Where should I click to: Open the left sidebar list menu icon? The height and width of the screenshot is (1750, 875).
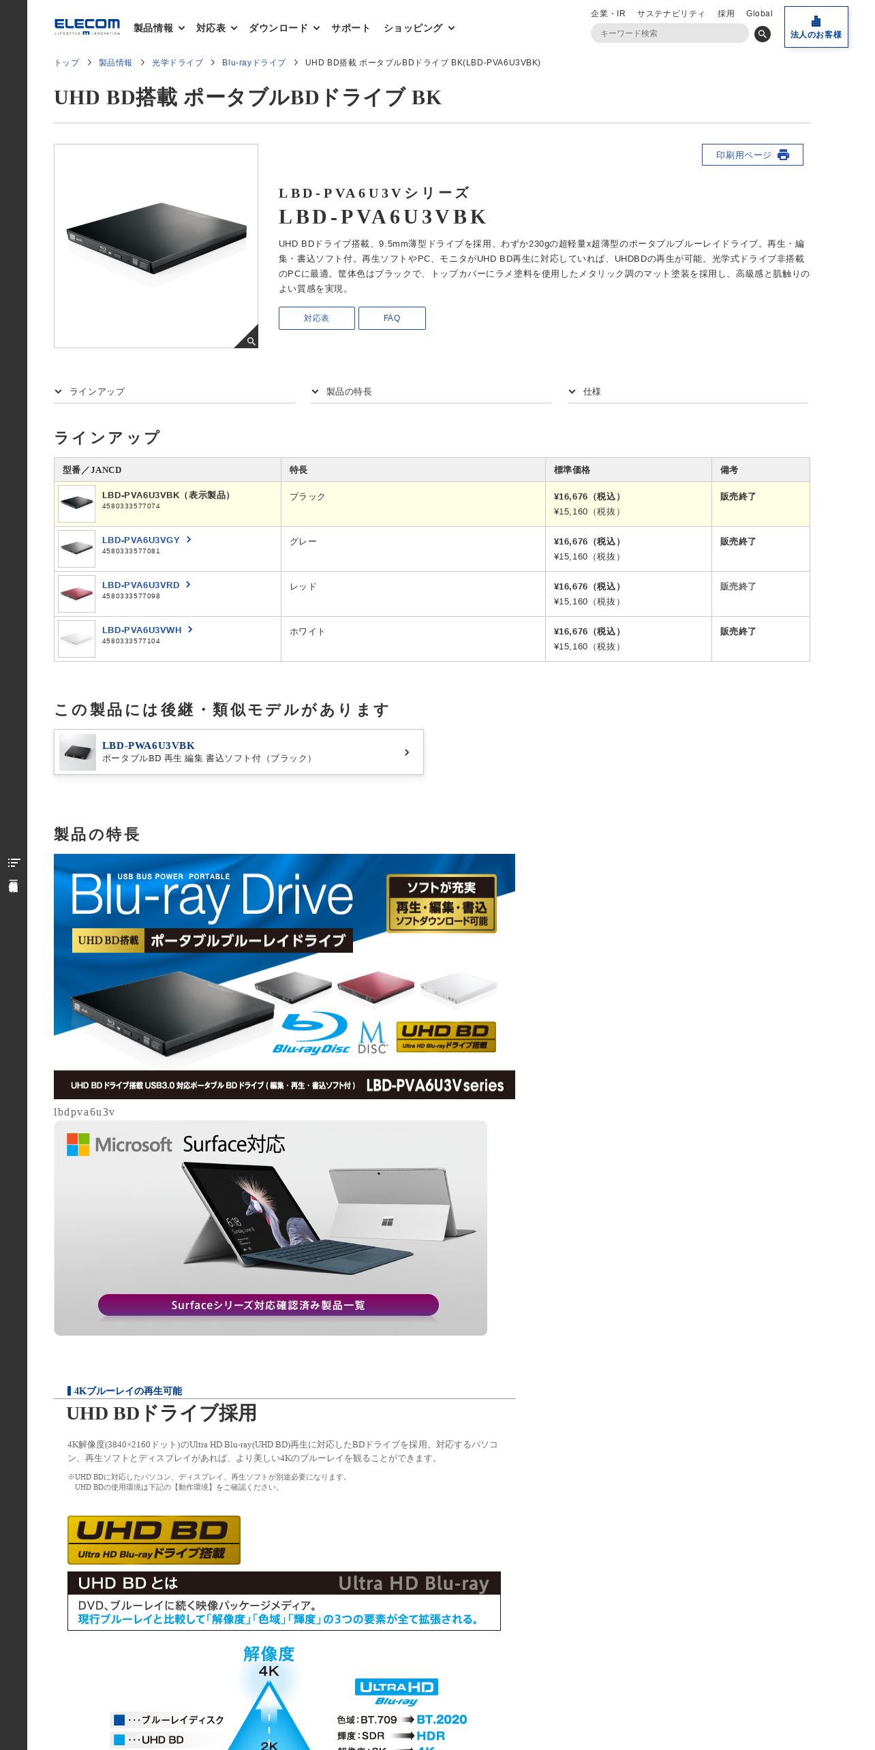[x=14, y=863]
